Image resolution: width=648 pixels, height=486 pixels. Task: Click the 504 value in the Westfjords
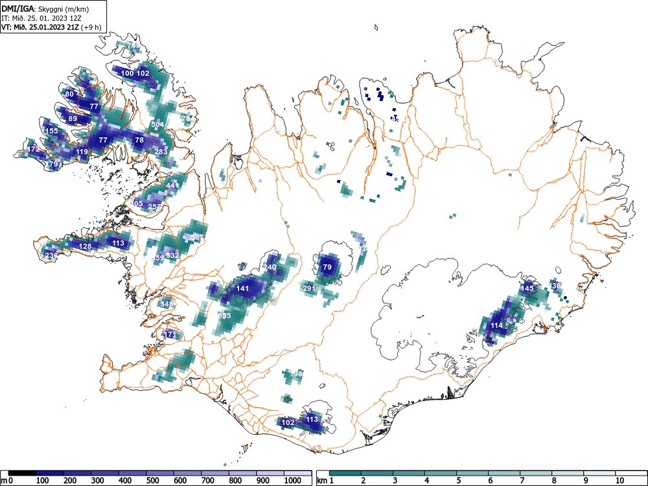point(158,124)
